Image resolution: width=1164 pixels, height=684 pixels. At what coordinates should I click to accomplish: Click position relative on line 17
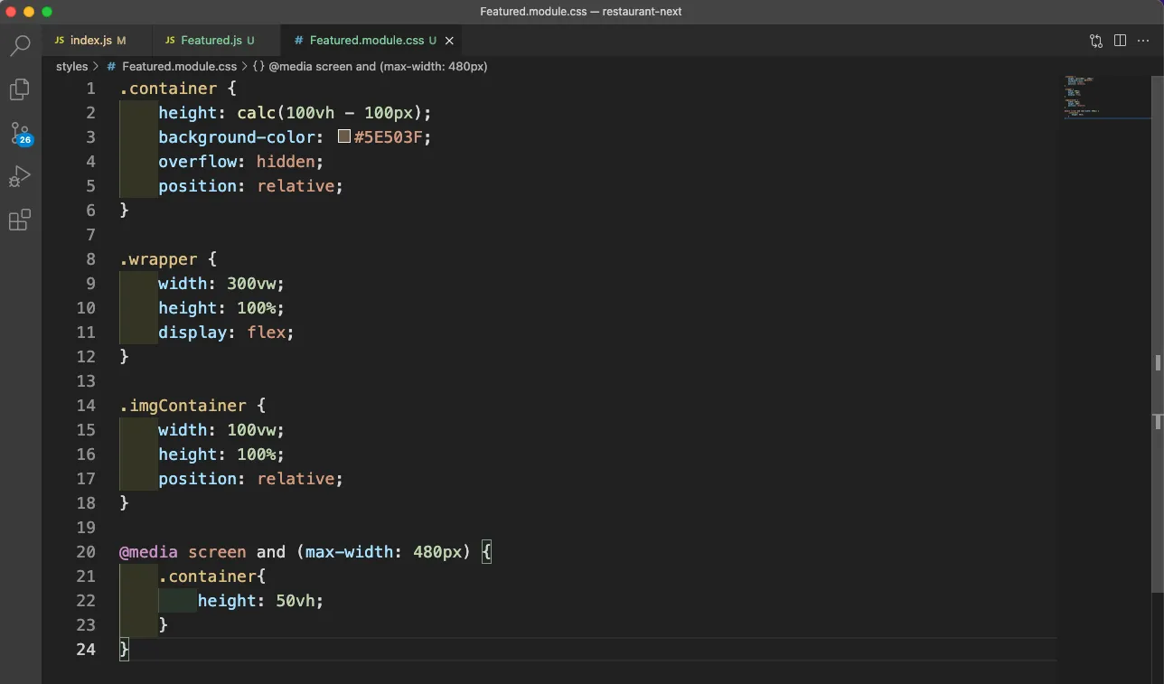(x=251, y=479)
